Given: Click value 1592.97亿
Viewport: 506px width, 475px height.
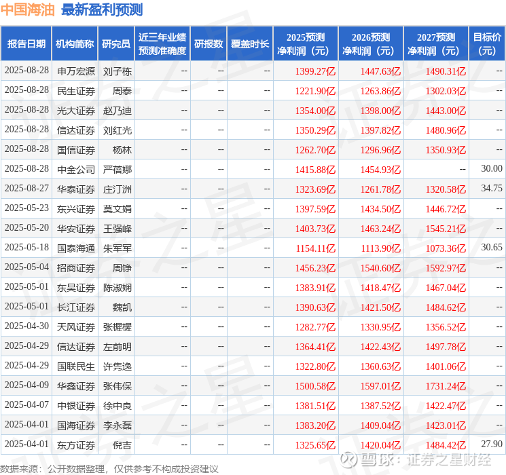Looking at the screenshot, I should 446,268.
